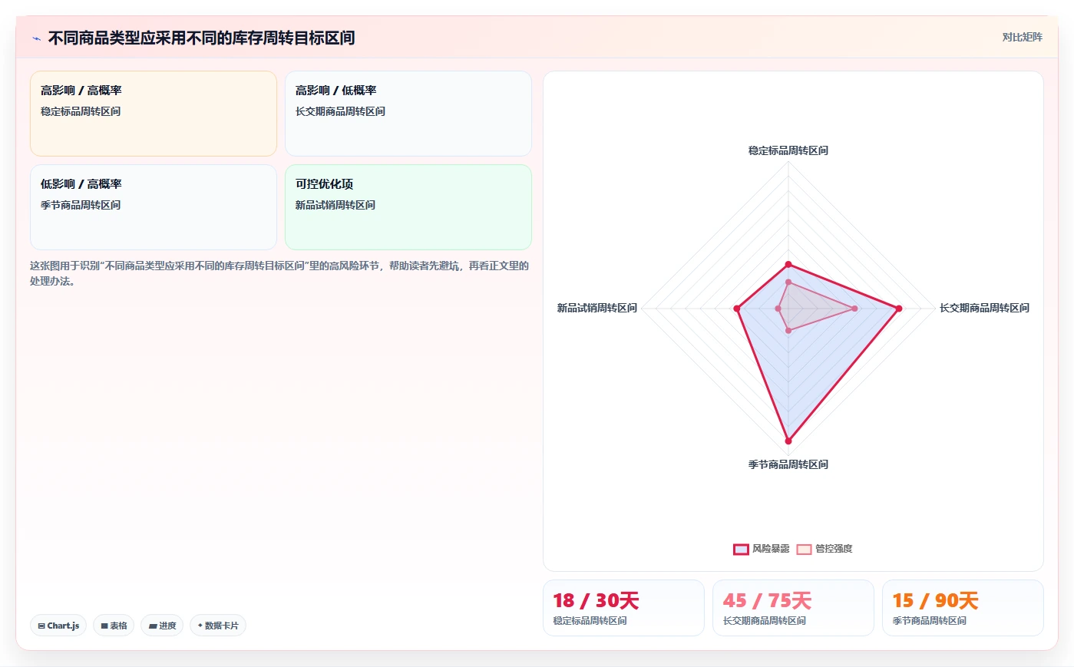This screenshot has width=1074, height=667.
Task: Click the radar axis label 季节商品周转区间
Action: 788,464
